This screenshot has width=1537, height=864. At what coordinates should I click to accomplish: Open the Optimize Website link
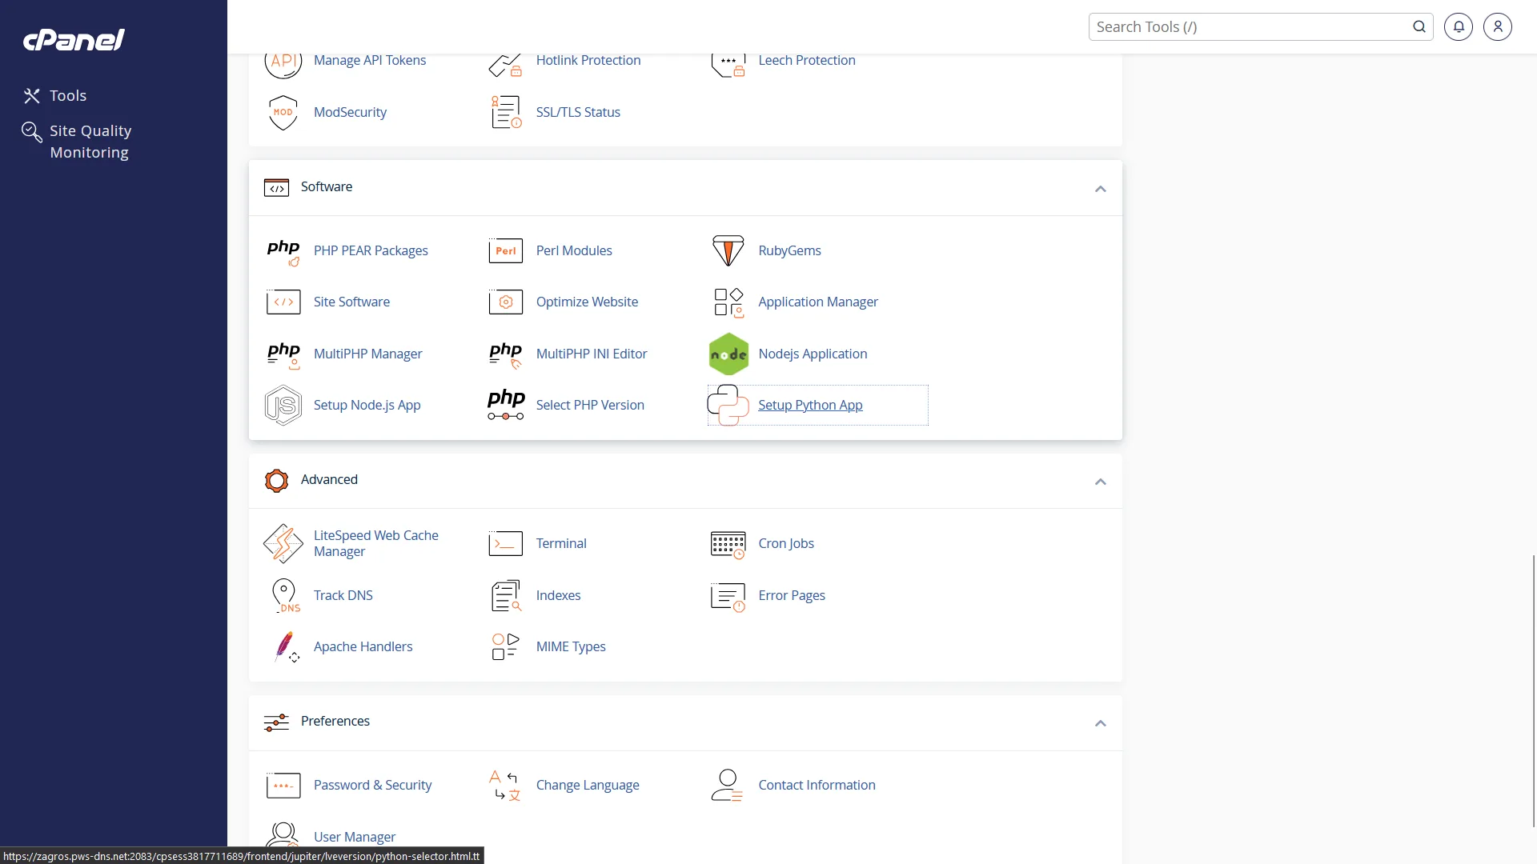coord(587,302)
